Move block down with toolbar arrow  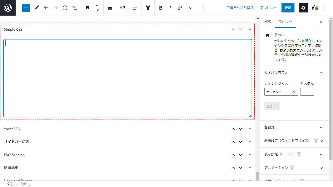pos(97,10)
